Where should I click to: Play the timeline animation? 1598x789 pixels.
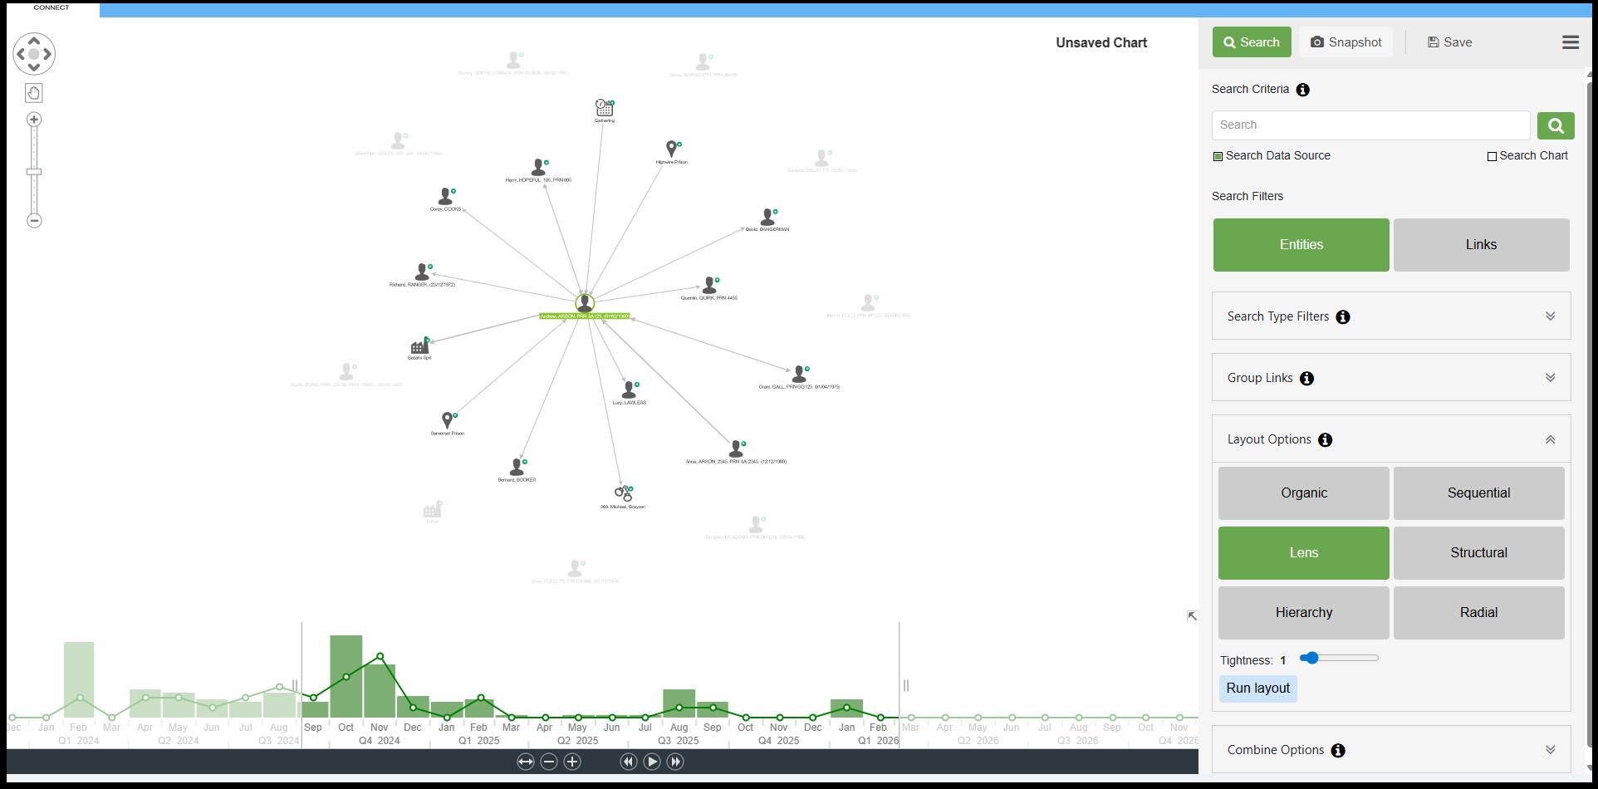[x=652, y=762]
